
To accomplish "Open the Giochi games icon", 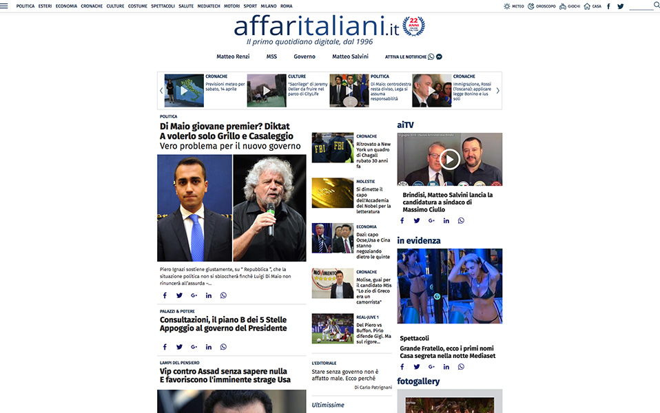I will [x=563, y=6].
